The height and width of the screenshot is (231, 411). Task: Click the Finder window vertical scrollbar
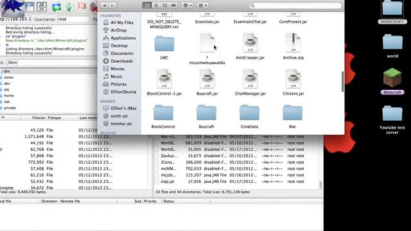click(x=342, y=81)
